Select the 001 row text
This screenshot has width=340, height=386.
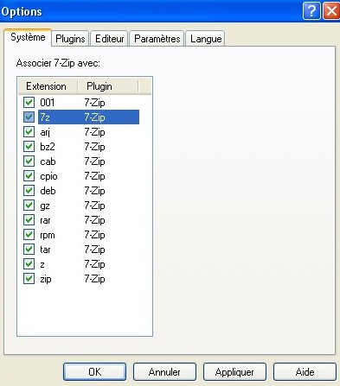[x=48, y=103]
